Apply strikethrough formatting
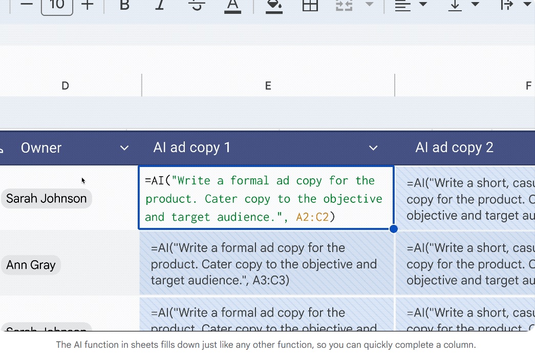 pos(197,5)
